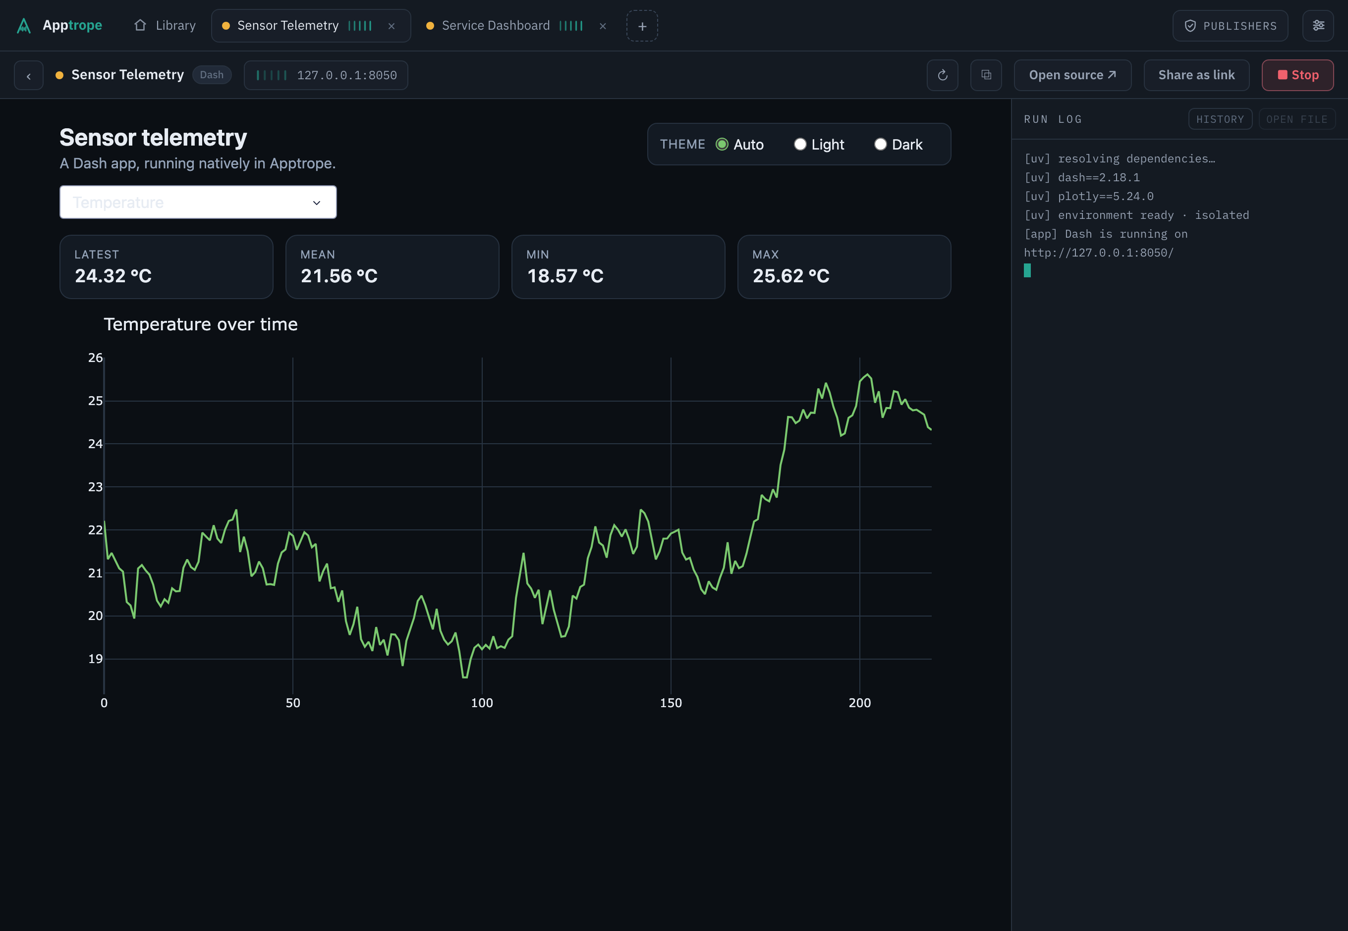Select the Dark theme radio
The image size is (1348, 931).
tap(880, 144)
